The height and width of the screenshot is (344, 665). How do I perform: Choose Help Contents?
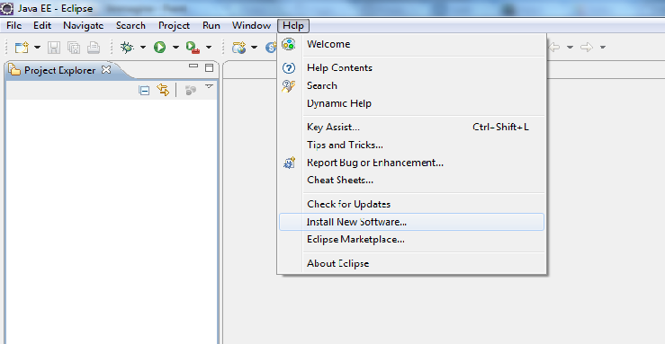click(x=412, y=67)
